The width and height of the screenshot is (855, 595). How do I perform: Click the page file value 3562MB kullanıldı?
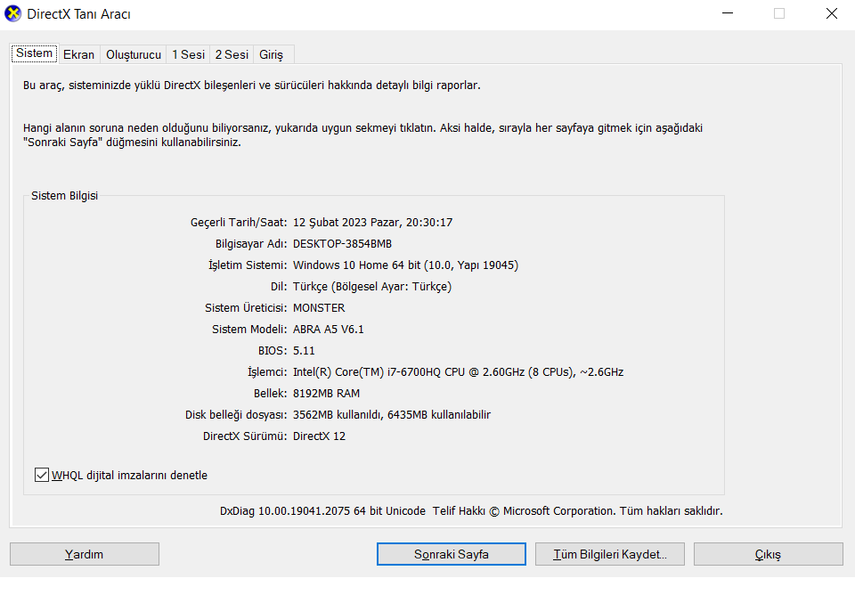tap(338, 414)
